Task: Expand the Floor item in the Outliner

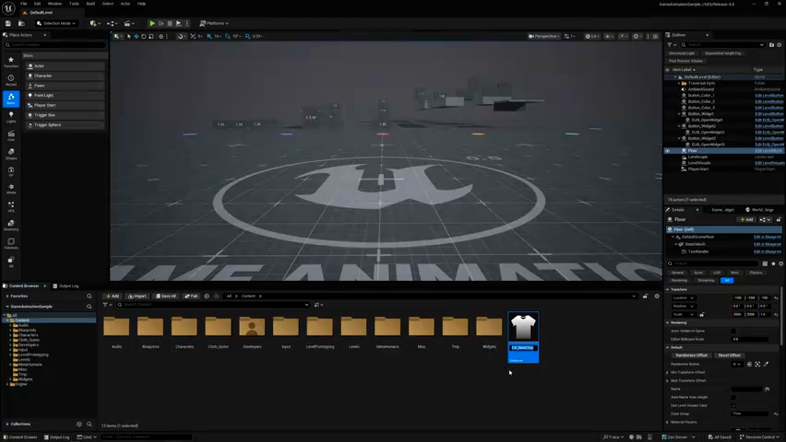Action: click(680, 150)
